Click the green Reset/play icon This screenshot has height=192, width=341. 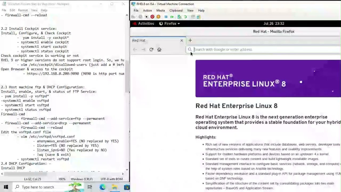pos(172,17)
